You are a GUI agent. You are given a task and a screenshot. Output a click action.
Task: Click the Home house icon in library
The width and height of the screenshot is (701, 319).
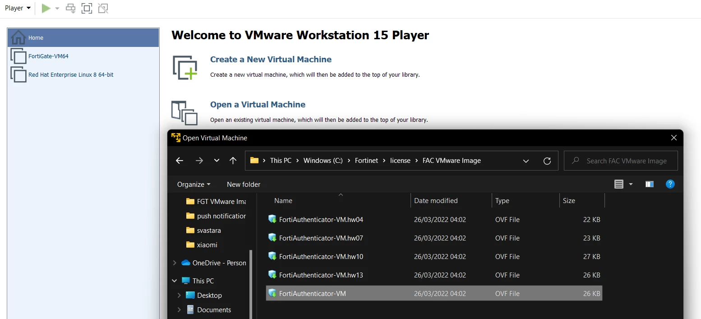[x=18, y=37]
